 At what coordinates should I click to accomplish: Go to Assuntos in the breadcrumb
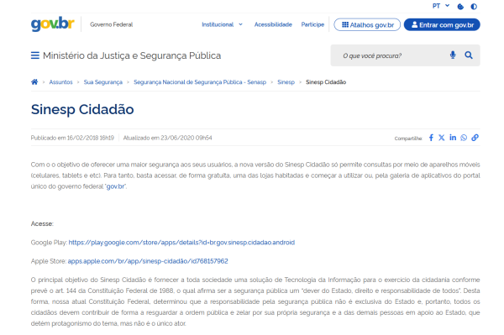[x=60, y=82]
